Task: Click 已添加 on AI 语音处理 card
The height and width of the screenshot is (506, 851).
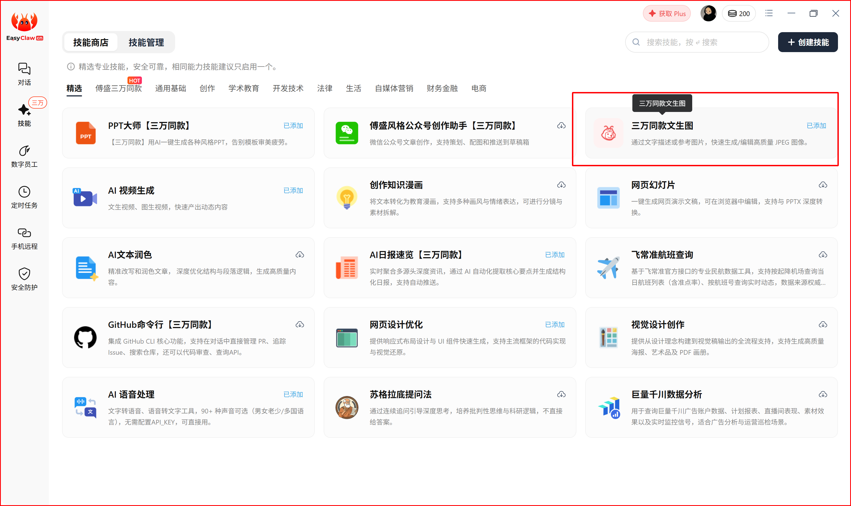Action: (x=293, y=395)
